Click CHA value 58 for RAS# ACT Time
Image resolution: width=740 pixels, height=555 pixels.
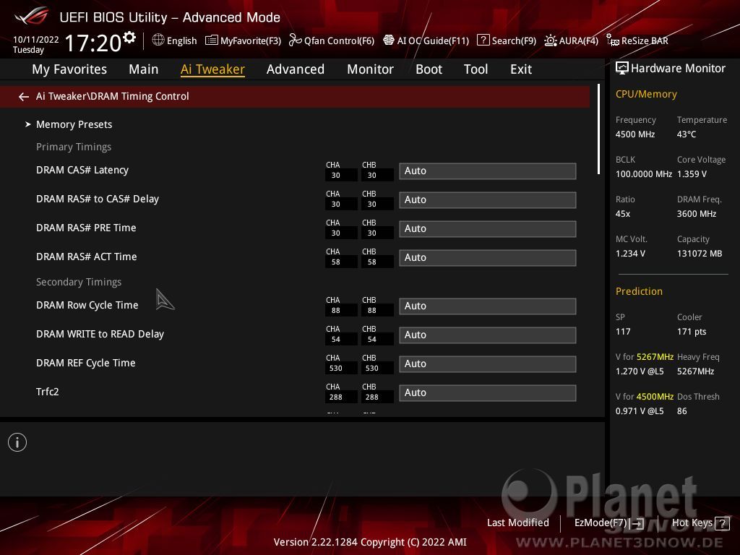[x=341, y=262]
